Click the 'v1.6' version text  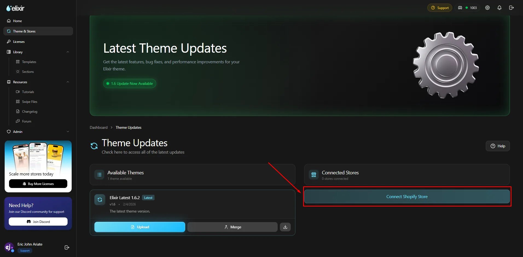pyautogui.click(x=112, y=204)
